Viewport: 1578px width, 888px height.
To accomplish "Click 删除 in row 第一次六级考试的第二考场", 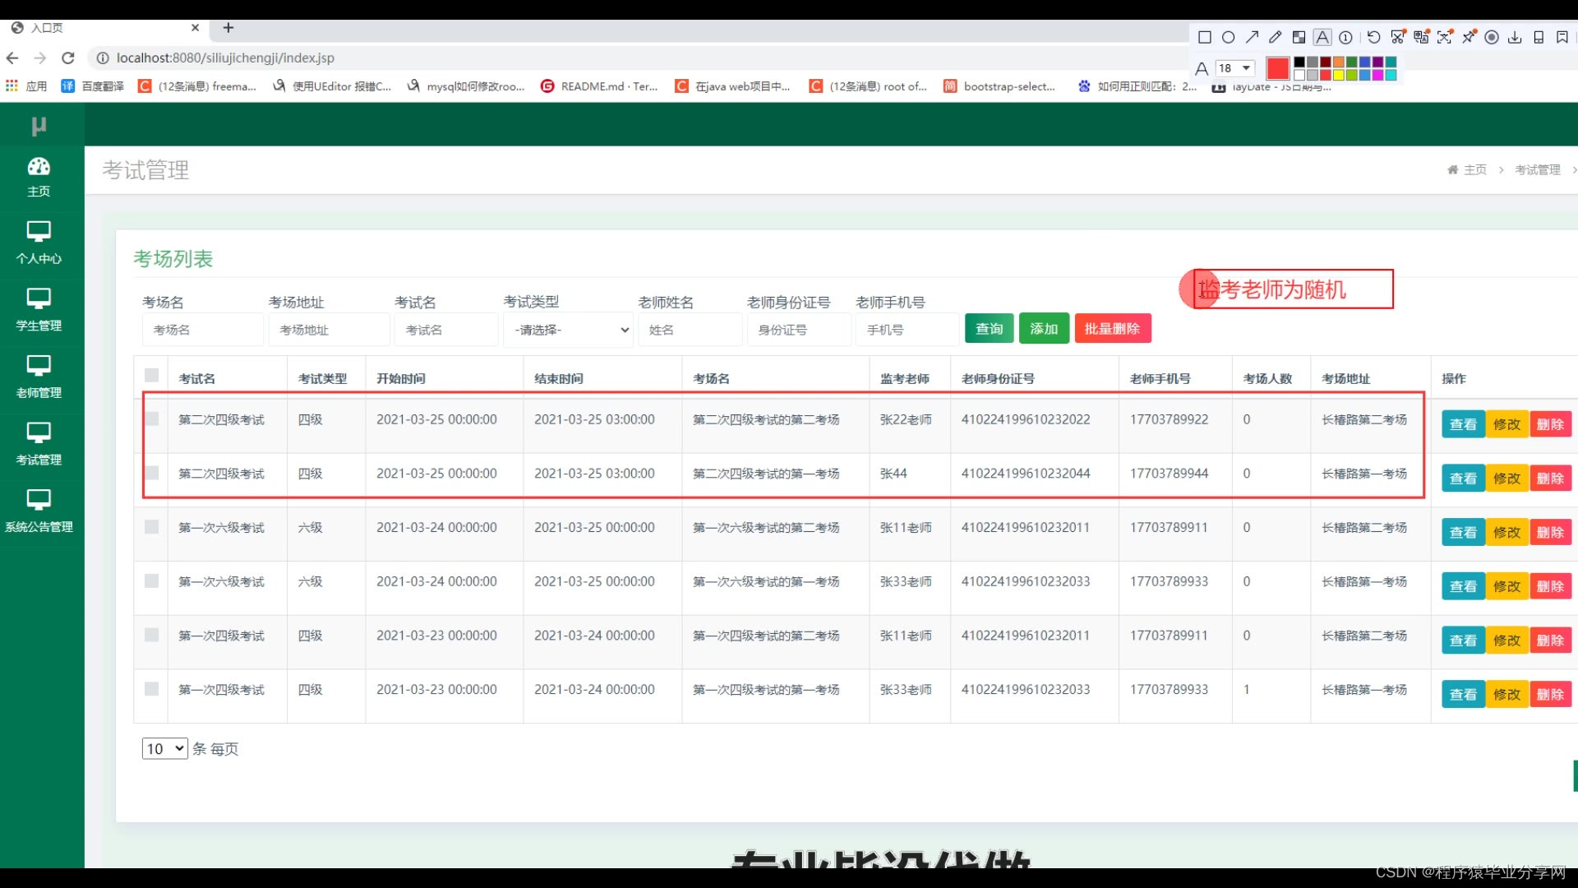I will pos(1550,533).
